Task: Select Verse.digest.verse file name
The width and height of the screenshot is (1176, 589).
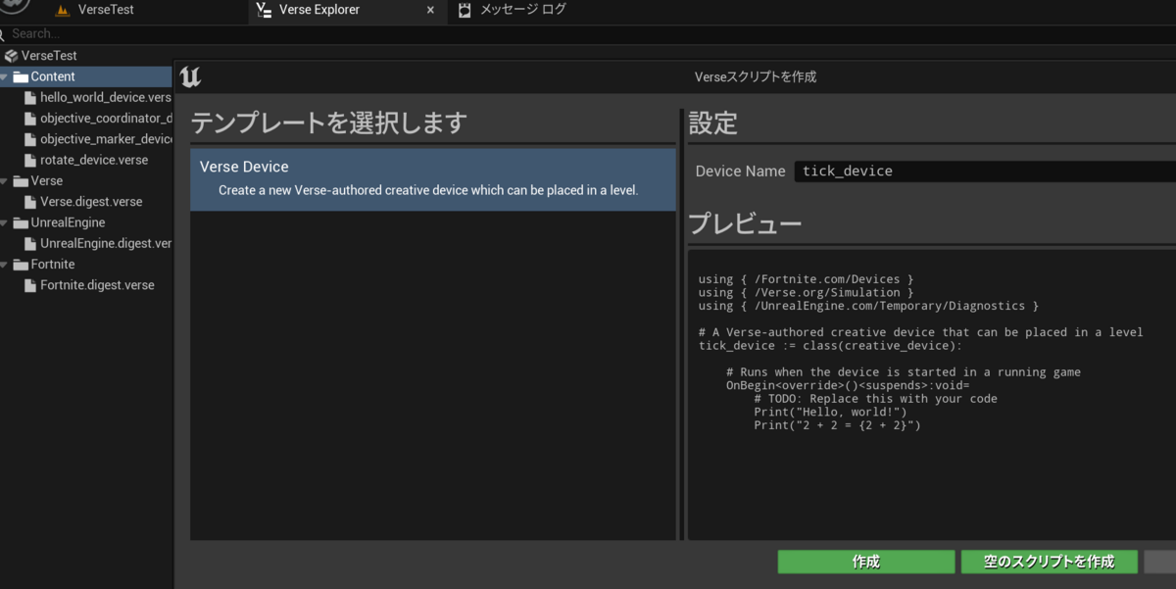Action: coord(91,202)
